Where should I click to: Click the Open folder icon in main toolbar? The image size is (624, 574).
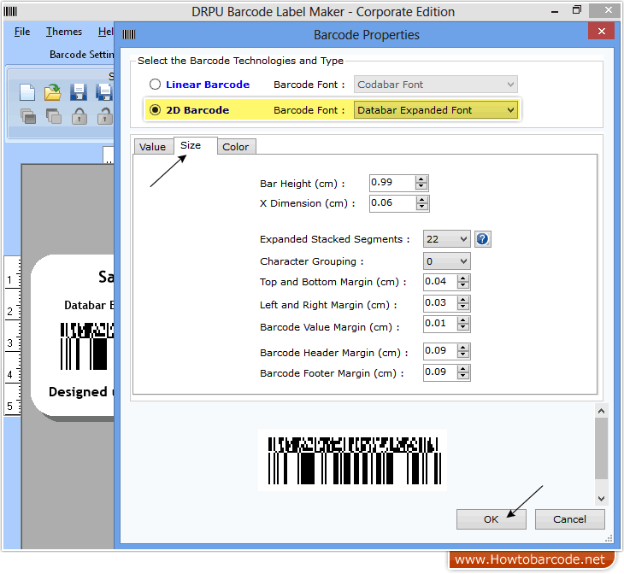coord(52,92)
